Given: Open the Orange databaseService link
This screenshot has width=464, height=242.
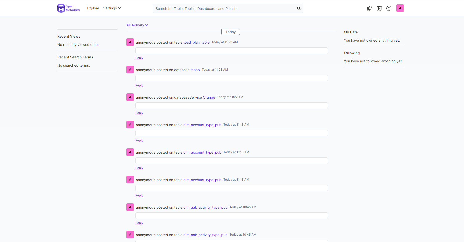Looking at the screenshot, I should click(209, 97).
